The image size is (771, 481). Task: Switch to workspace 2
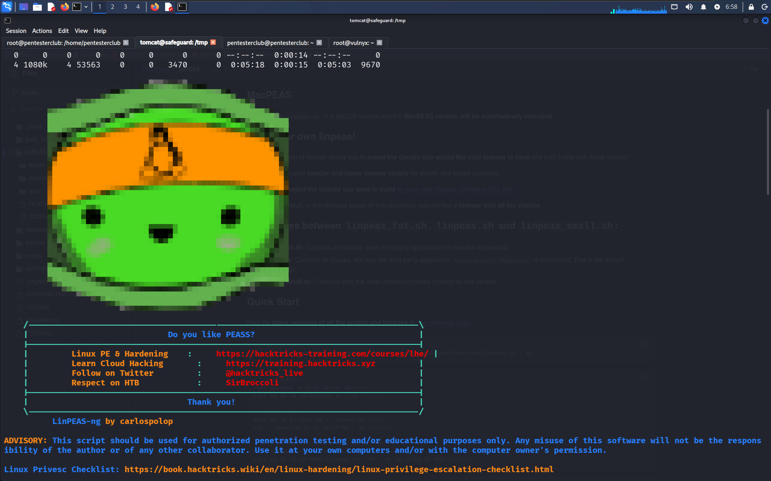pos(113,7)
